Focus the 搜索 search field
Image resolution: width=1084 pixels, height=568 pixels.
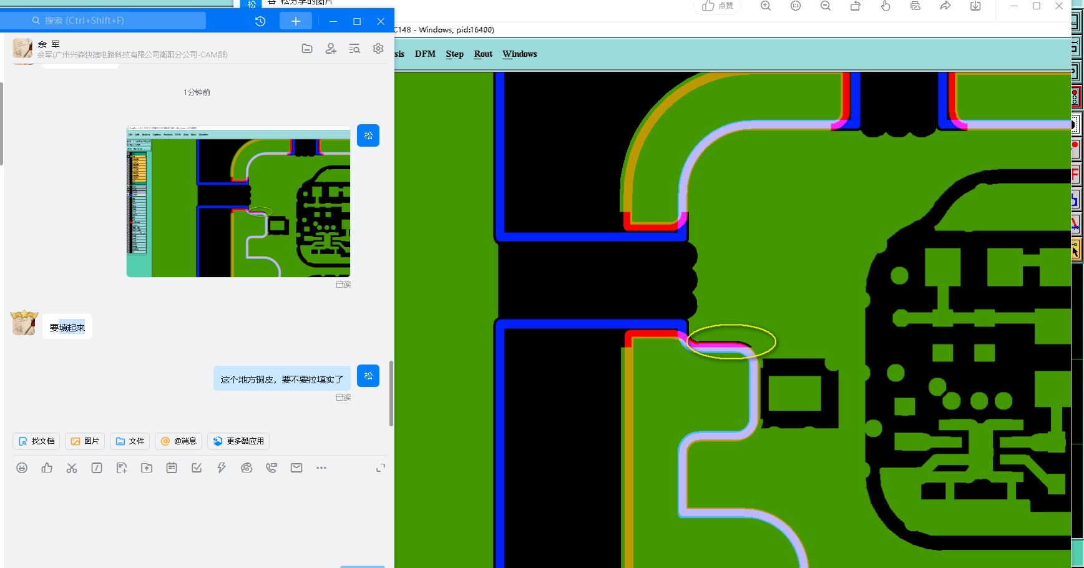[x=103, y=21]
